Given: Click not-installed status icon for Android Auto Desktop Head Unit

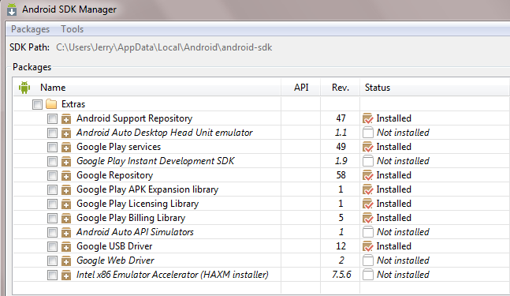Looking at the screenshot, I should (x=368, y=133).
